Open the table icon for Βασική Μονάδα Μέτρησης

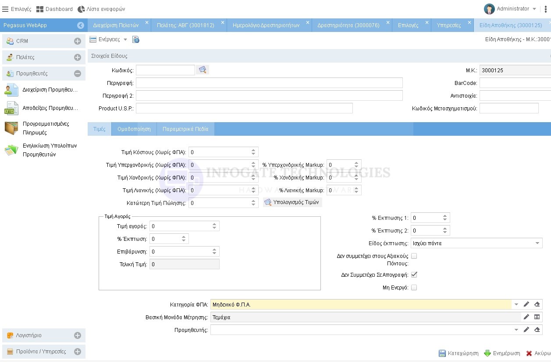pos(537,317)
